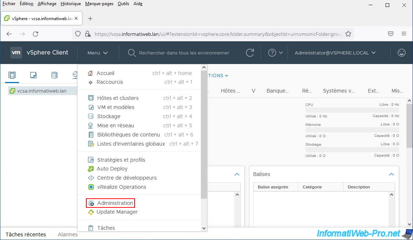Image resolution: width=413 pixels, height=240 pixels.
Task: Switch to the Hôtes tab
Action: click(230, 91)
